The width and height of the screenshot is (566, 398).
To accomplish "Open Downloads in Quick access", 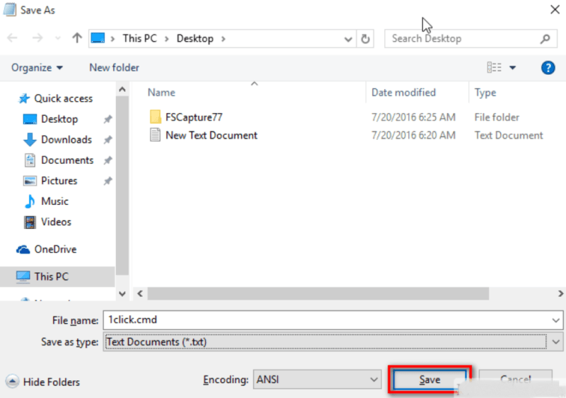I will pos(66,139).
